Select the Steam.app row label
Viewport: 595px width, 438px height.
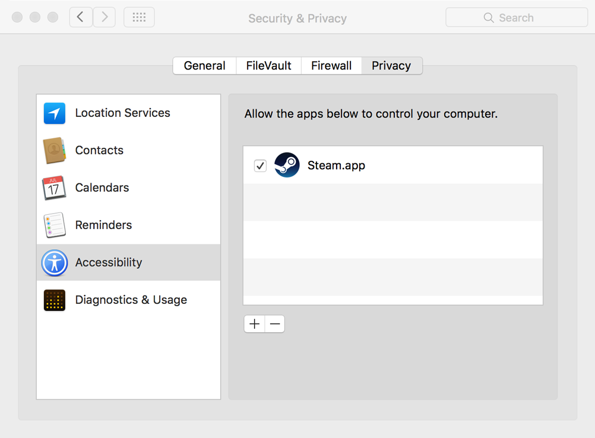[336, 166]
